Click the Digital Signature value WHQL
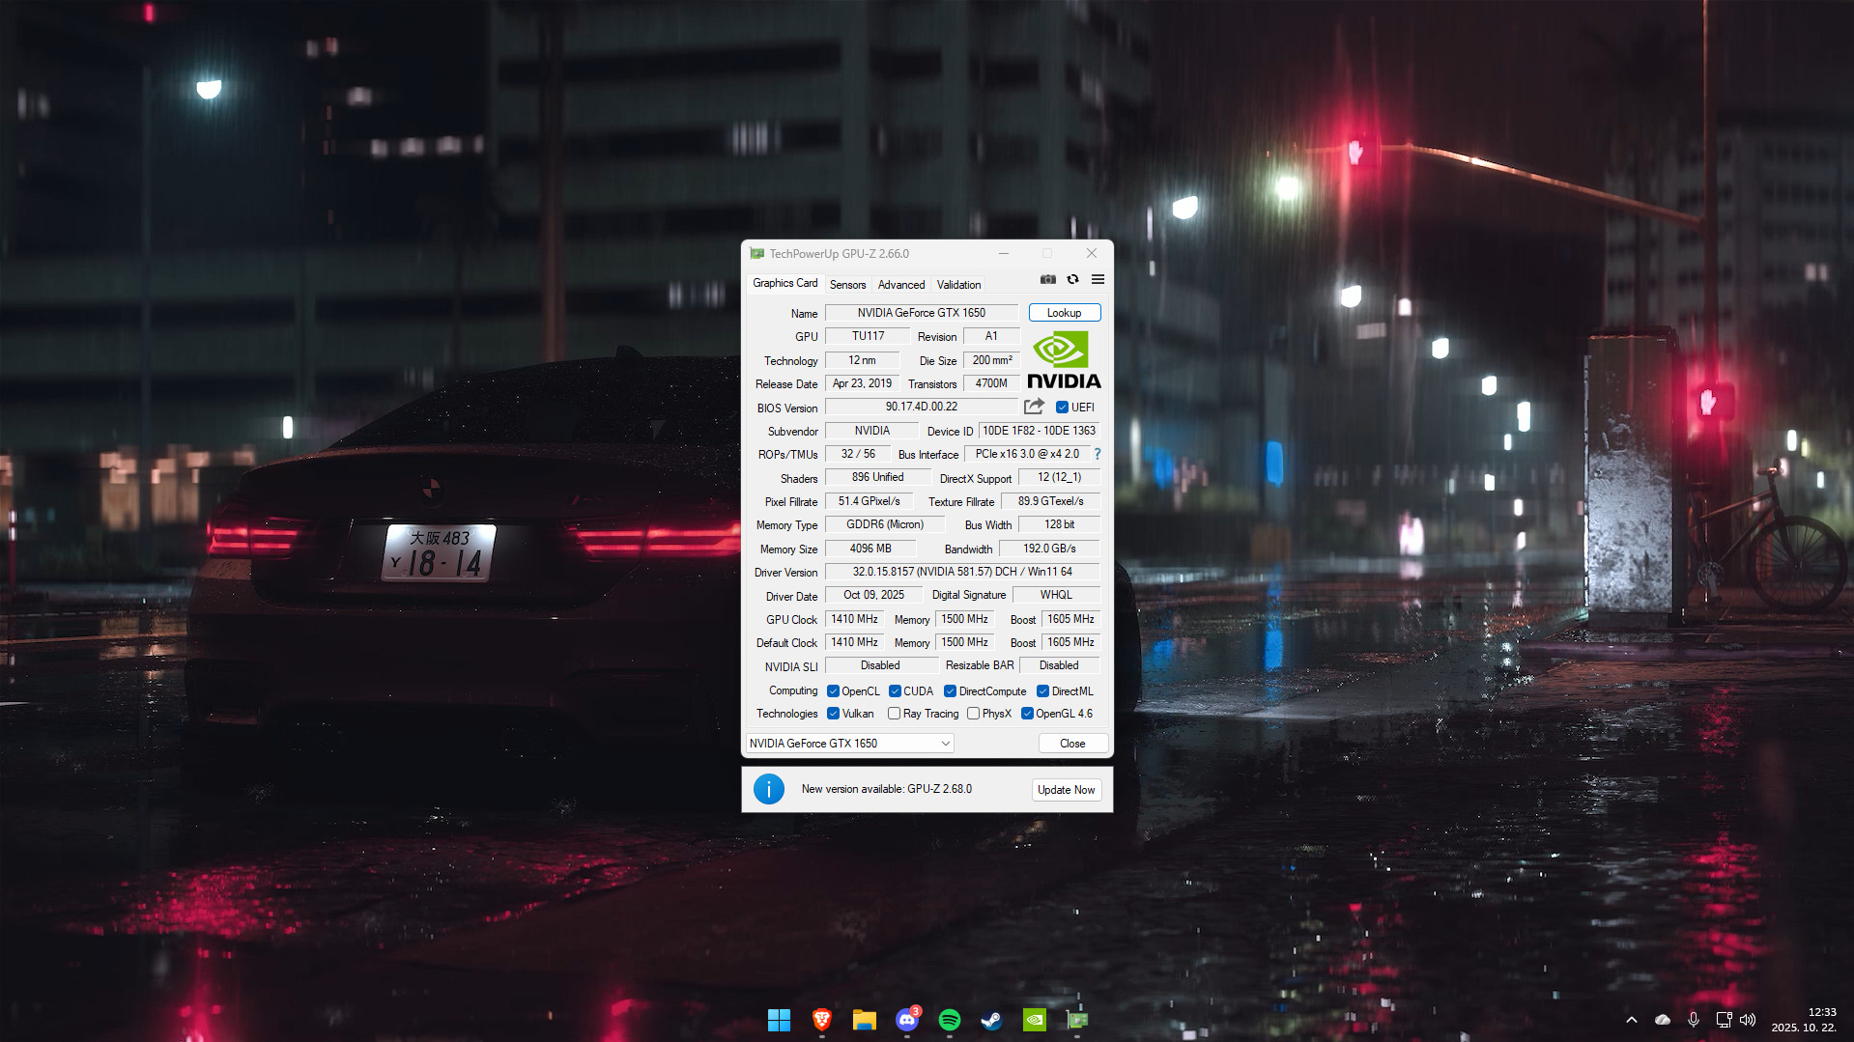The width and height of the screenshot is (1854, 1042). (1056, 595)
